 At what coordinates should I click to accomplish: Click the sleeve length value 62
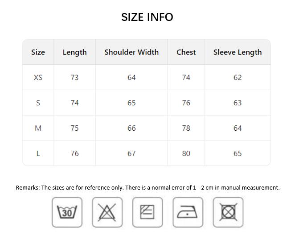[x=238, y=78]
